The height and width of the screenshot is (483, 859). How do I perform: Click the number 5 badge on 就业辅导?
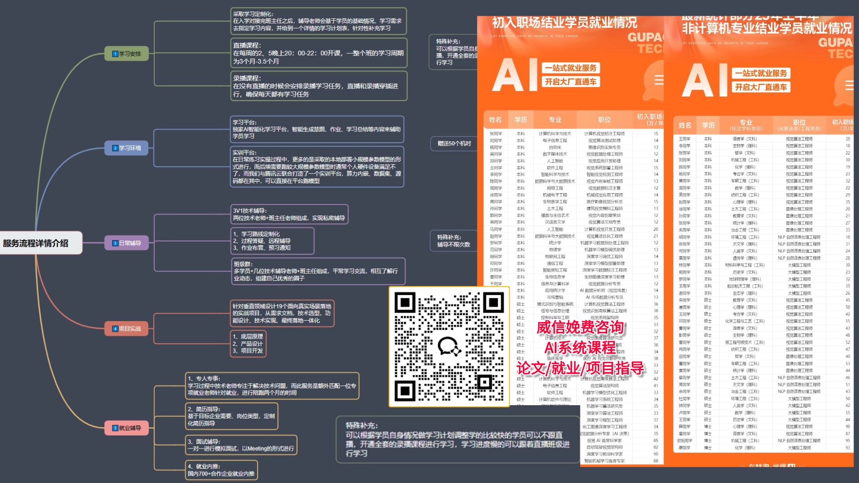(x=115, y=428)
